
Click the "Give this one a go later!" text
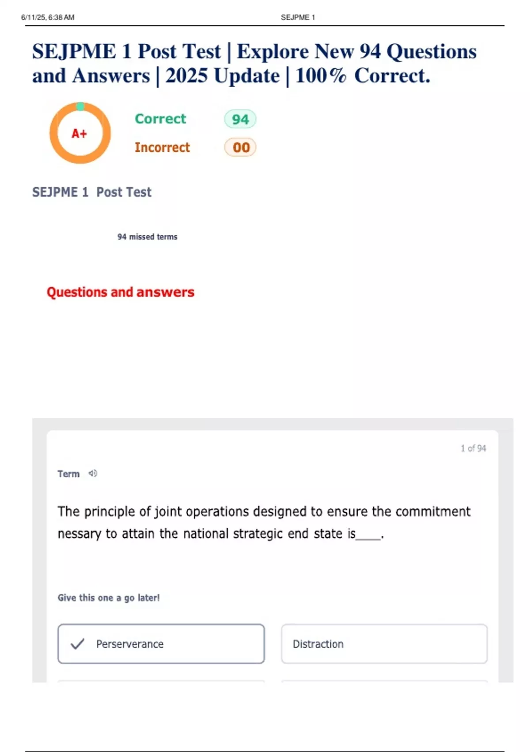(108, 598)
